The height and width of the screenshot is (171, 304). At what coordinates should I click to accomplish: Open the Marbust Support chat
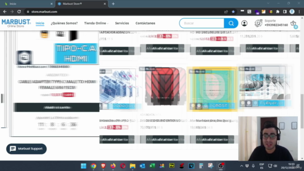pyautogui.click(x=27, y=149)
